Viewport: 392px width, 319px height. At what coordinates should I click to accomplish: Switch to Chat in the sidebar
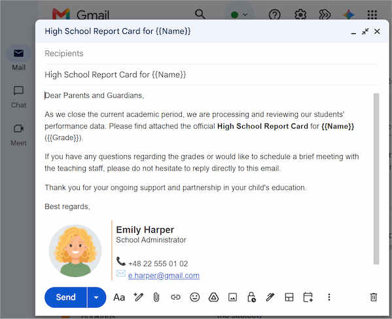coord(19,97)
